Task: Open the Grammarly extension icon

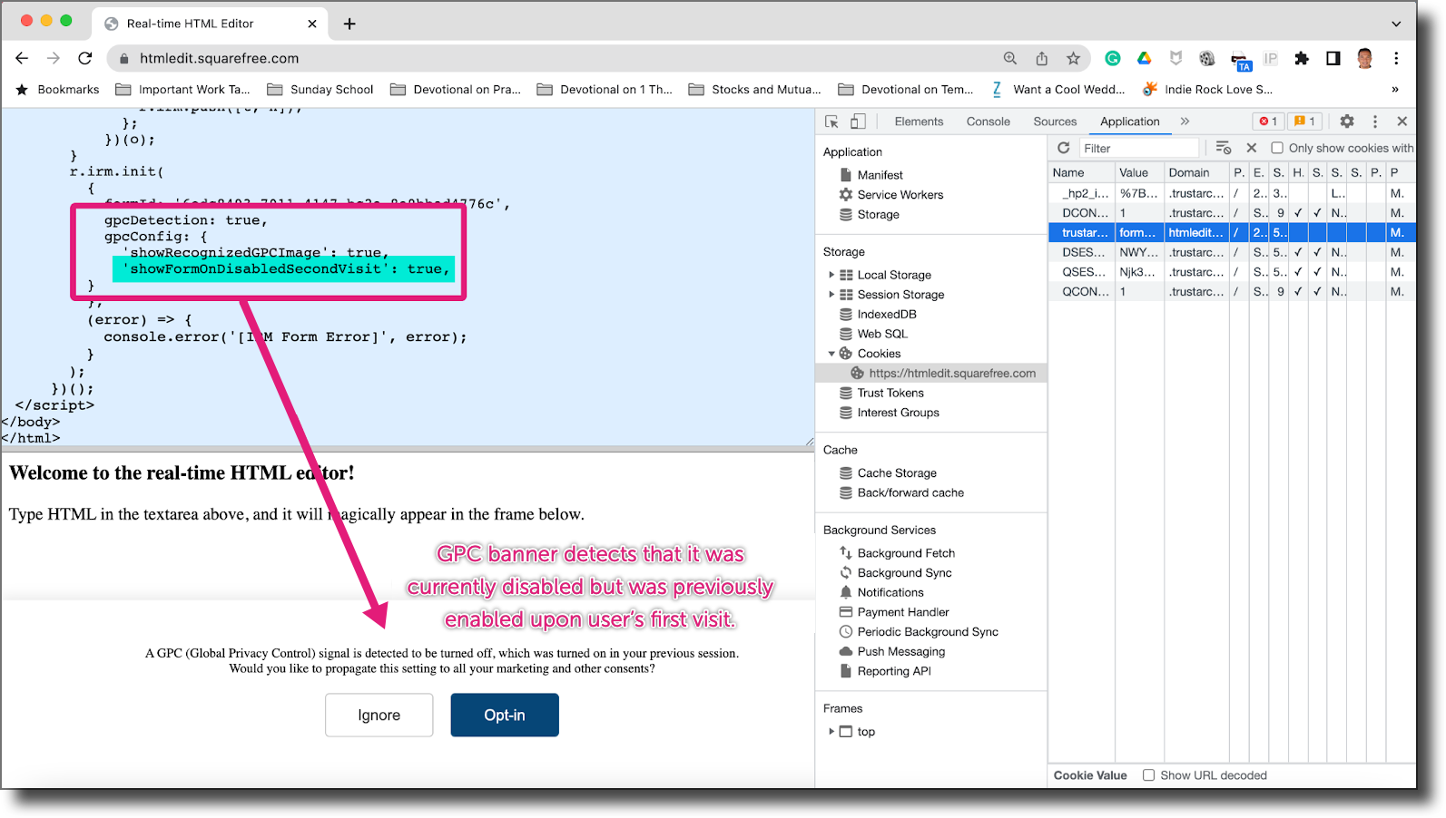Action: tap(1113, 58)
